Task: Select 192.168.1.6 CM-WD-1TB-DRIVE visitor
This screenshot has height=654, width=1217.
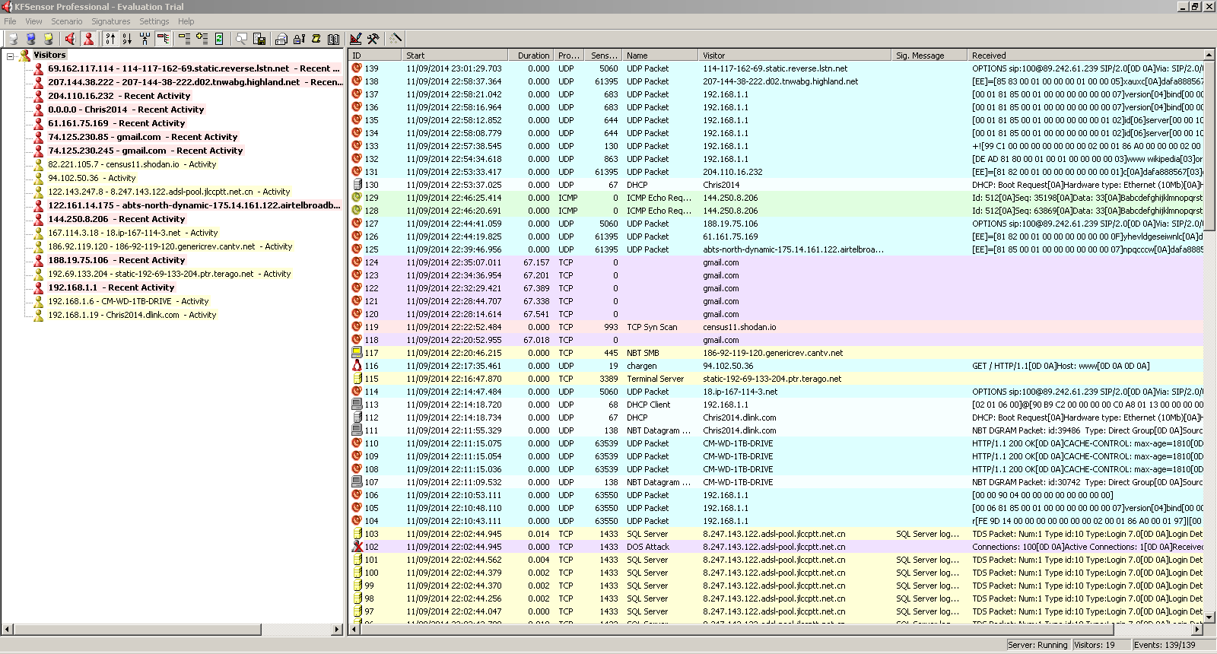Action: (128, 301)
